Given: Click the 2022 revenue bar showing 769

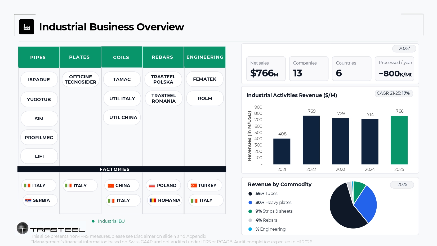Looking at the screenshot, I should pos(311,140).
